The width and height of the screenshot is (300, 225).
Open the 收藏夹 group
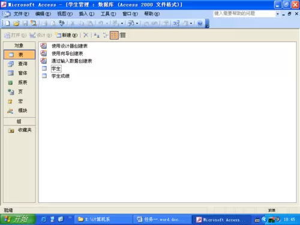19,130
